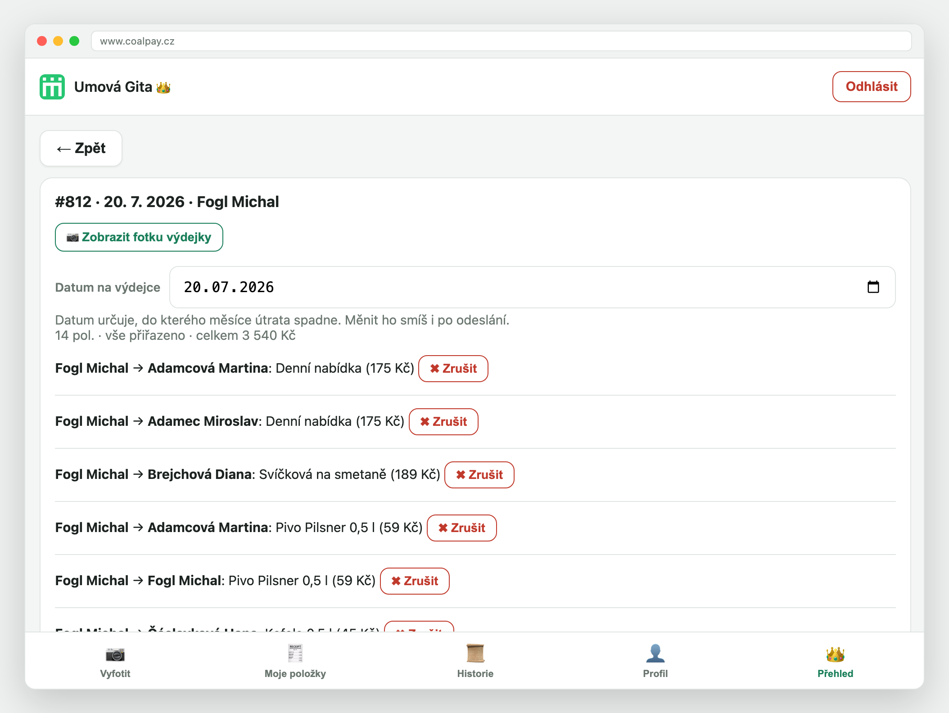Cancel Adamcová Martina's Pivo Pilsner item

click(462, 528)
